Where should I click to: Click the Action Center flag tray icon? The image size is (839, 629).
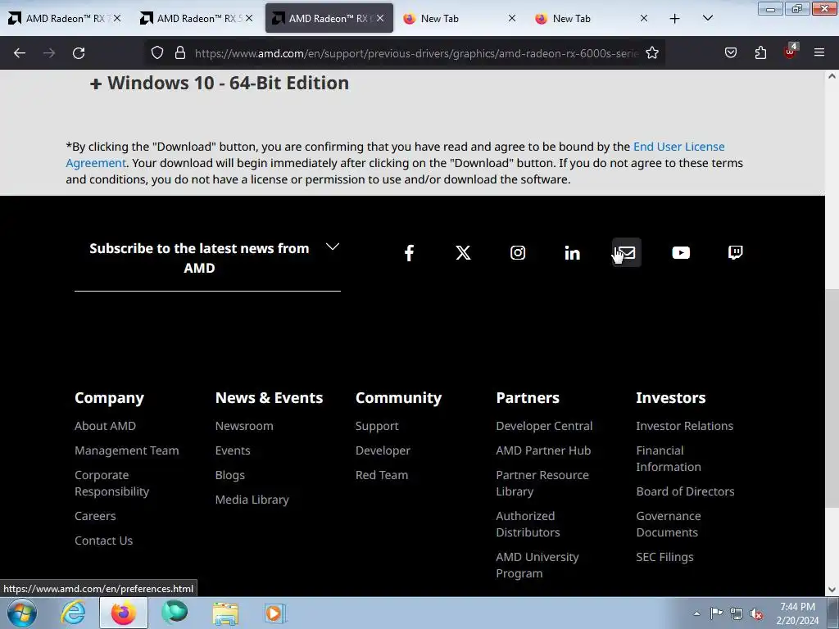[x=716, y=613]
